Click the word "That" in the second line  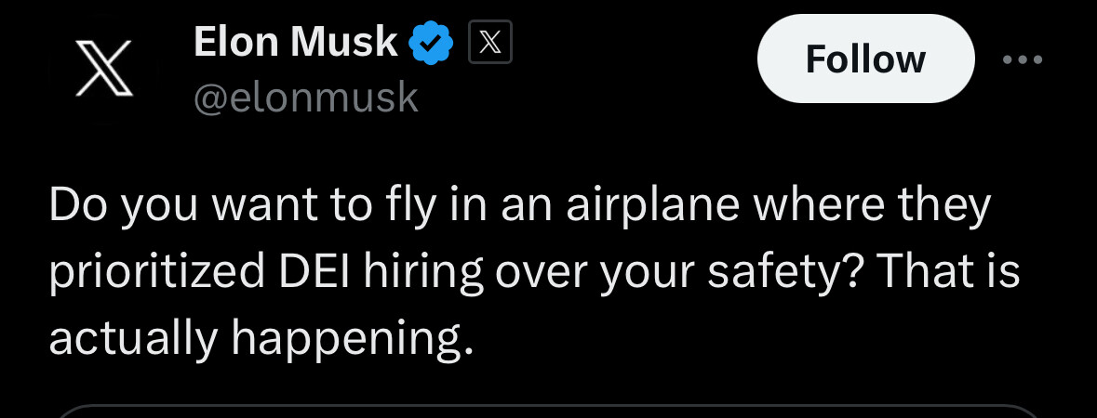click(925, 271)
